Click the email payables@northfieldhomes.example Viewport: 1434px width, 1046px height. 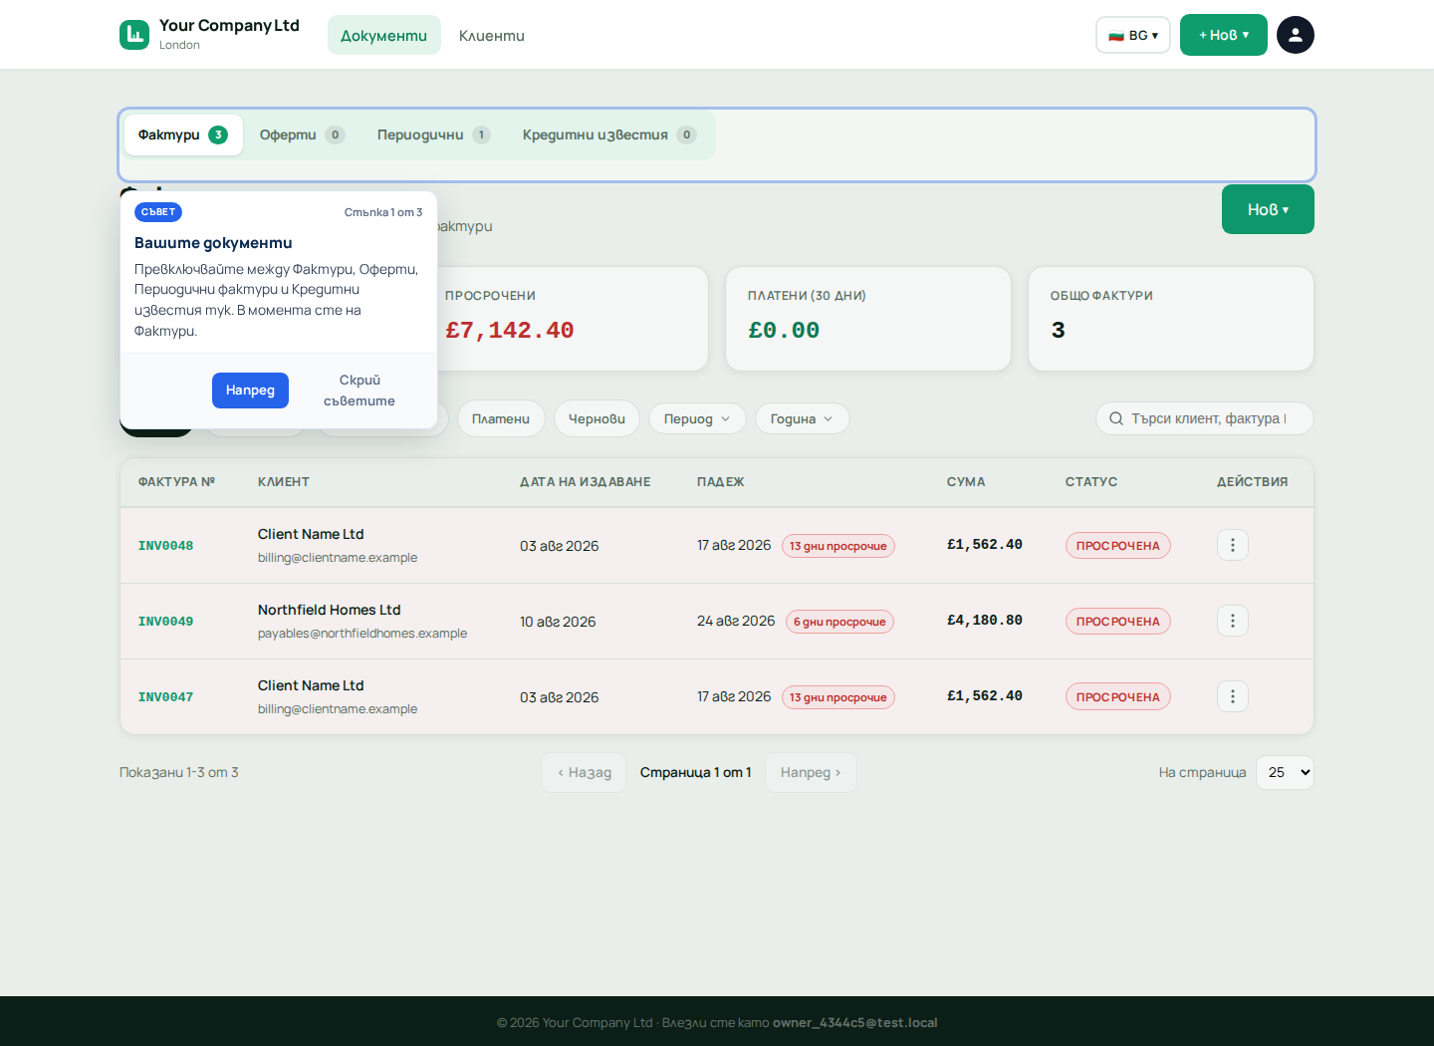click(362, 634)
